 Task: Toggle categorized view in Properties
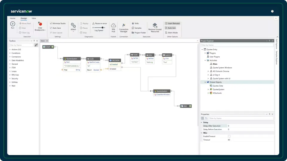click(x=203, y=118)
